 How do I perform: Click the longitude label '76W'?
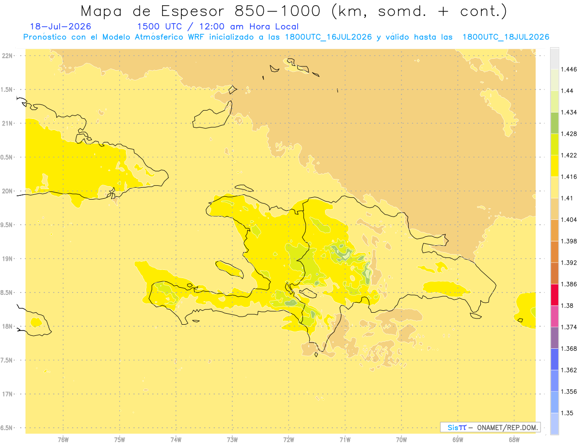pyautogui.click(x=63, y=440)
